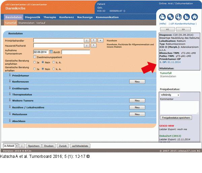
Task: Select the Verlauf sub-tab
Action: pos(41,23)
